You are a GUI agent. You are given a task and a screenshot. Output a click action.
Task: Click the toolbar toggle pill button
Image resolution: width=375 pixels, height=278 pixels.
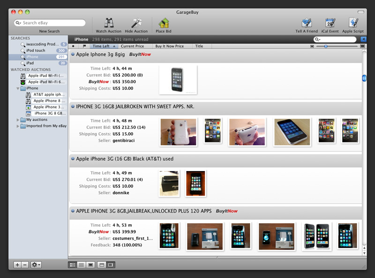tap(360, 12)
